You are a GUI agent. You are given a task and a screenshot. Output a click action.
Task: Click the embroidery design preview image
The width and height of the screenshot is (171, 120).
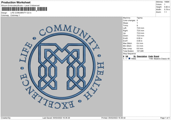pos(62,67)
